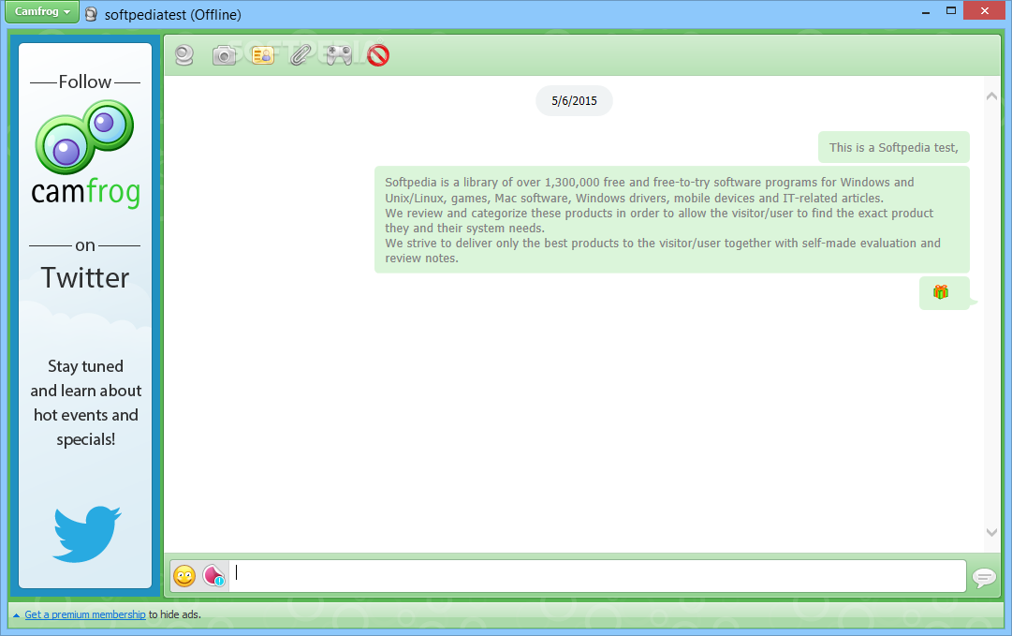This screenshot has width=1012, height=636.
Task: Open the premium membership link
Action: (85, 614)
